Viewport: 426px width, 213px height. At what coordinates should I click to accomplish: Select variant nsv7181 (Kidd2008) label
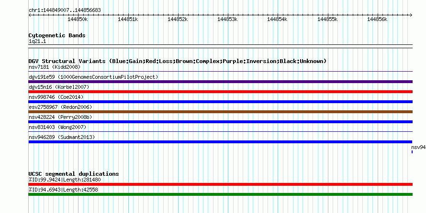point(55,67)
